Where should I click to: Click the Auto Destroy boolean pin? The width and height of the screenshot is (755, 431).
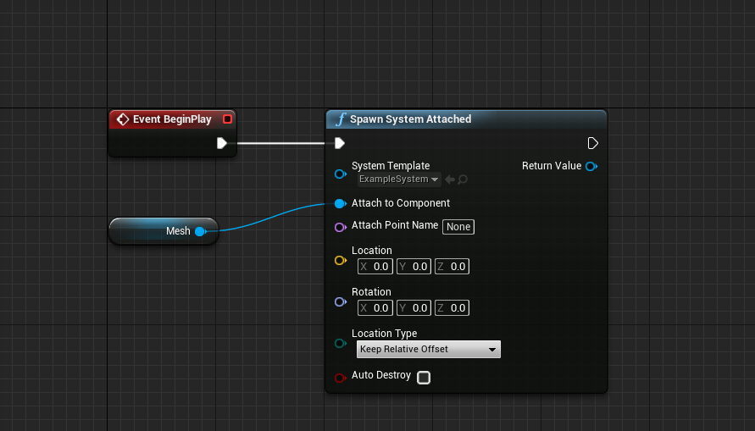[341, 378]
